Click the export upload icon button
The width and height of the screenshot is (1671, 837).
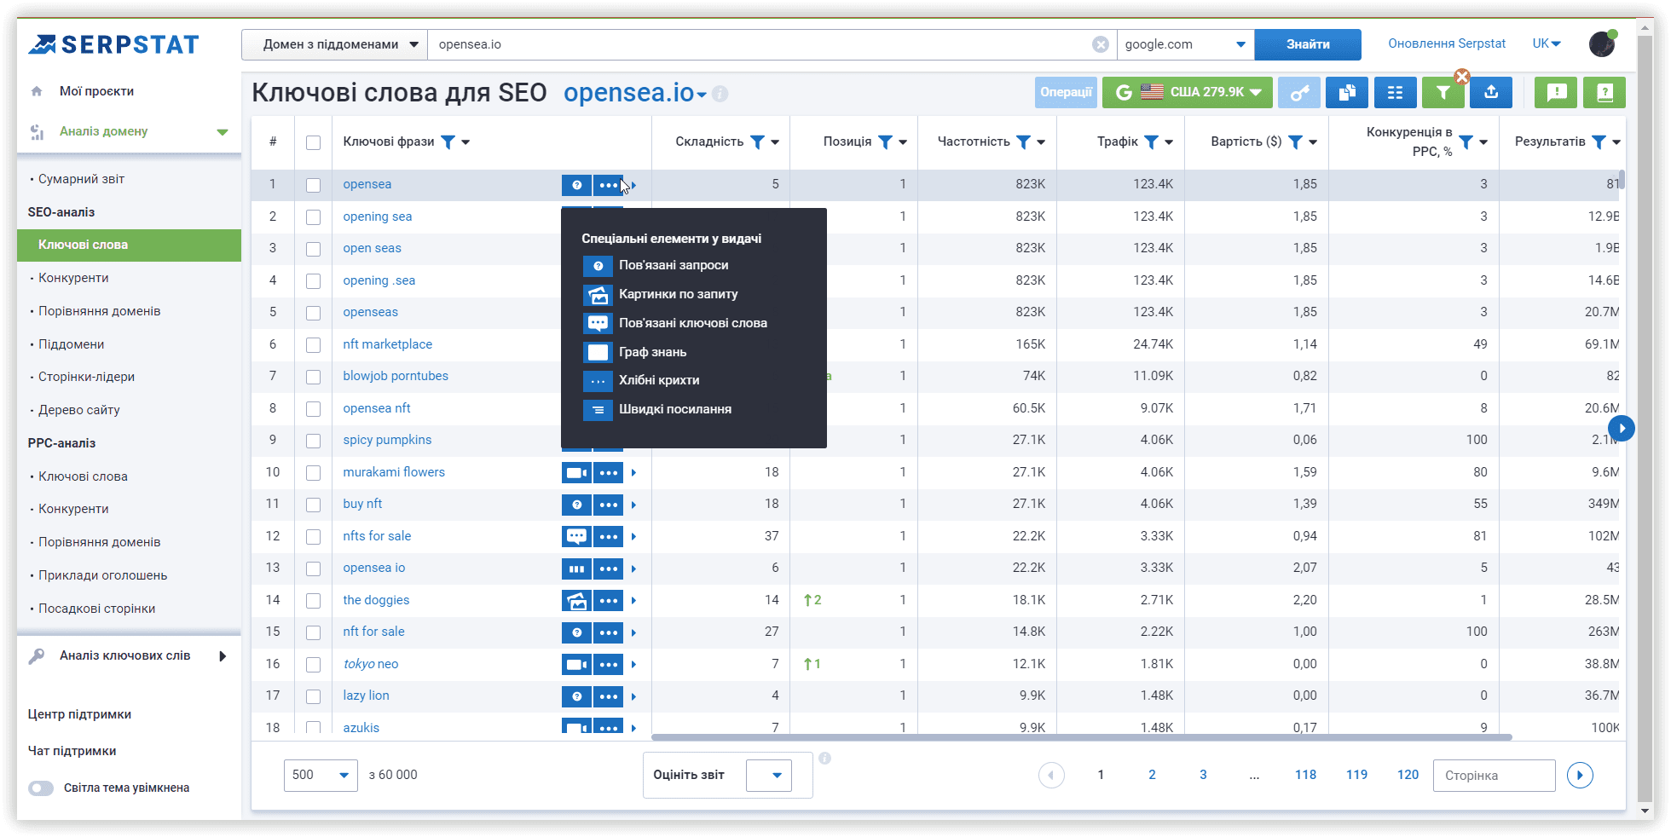[x=1491, y=92]
